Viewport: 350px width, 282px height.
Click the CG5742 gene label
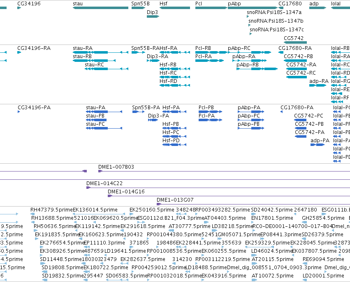(x=294, y=38)
